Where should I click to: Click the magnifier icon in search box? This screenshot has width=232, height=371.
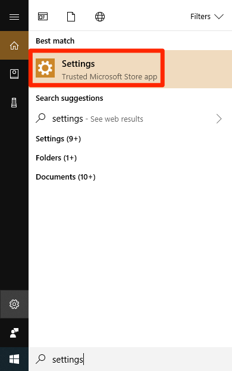point(40,359)
